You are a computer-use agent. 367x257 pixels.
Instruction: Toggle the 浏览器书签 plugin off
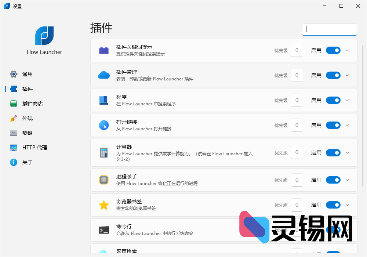pos(333,205)
